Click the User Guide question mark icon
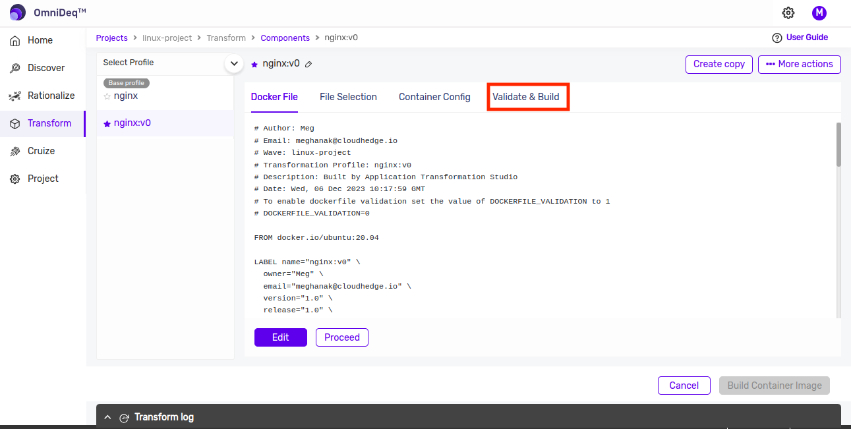851x429 pixels. (777, 38)
